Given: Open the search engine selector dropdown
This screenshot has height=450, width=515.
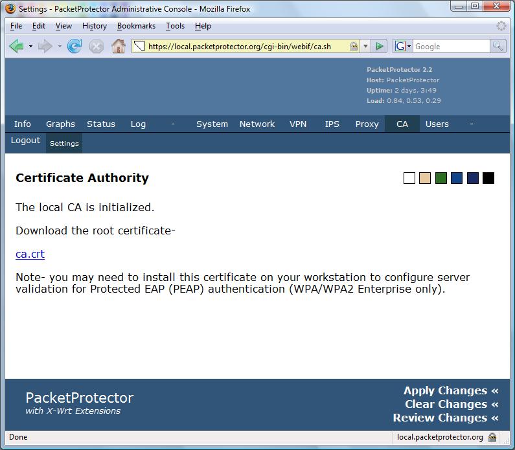Looking at the screenshot, I should point(409,46).
